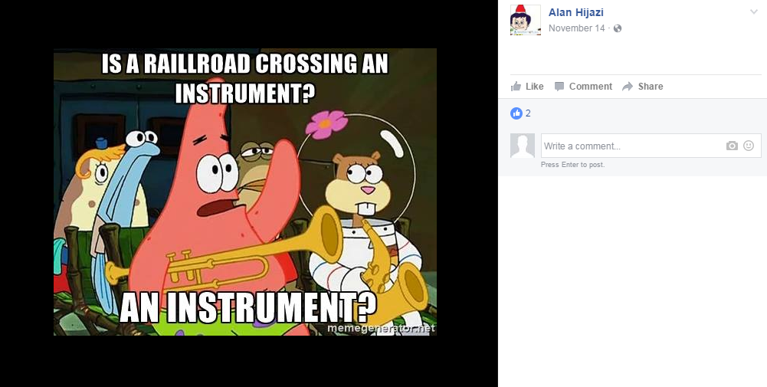Viewport: 767px width, 387px height.
Task: Click the curved arrow Share icon
Action: (x=628, y=87)
